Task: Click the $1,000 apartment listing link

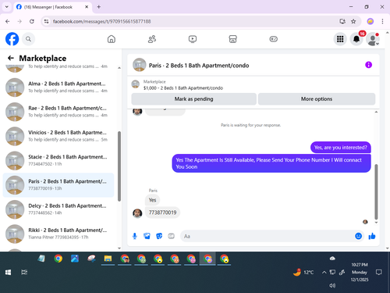Action: point(183,88)
